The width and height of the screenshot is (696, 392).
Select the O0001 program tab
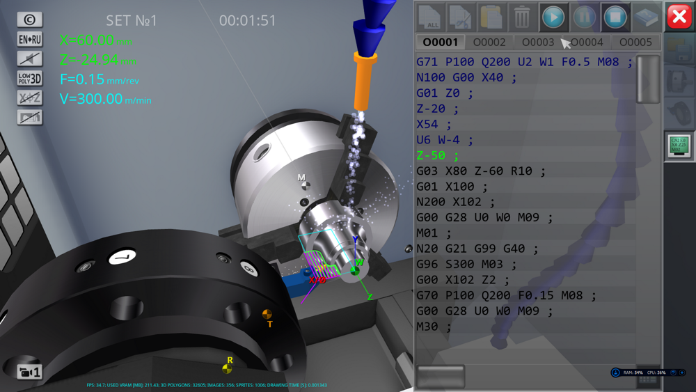[441, 42]
